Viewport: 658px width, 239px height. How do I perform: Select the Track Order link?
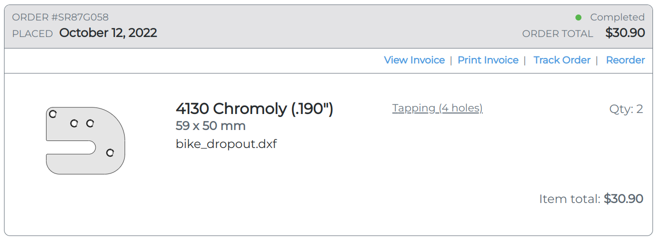[x=562, y=60]
